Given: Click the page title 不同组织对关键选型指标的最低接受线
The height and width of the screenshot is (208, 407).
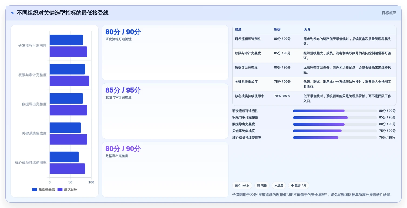Looking at the screenshot, I should point(62,13).
